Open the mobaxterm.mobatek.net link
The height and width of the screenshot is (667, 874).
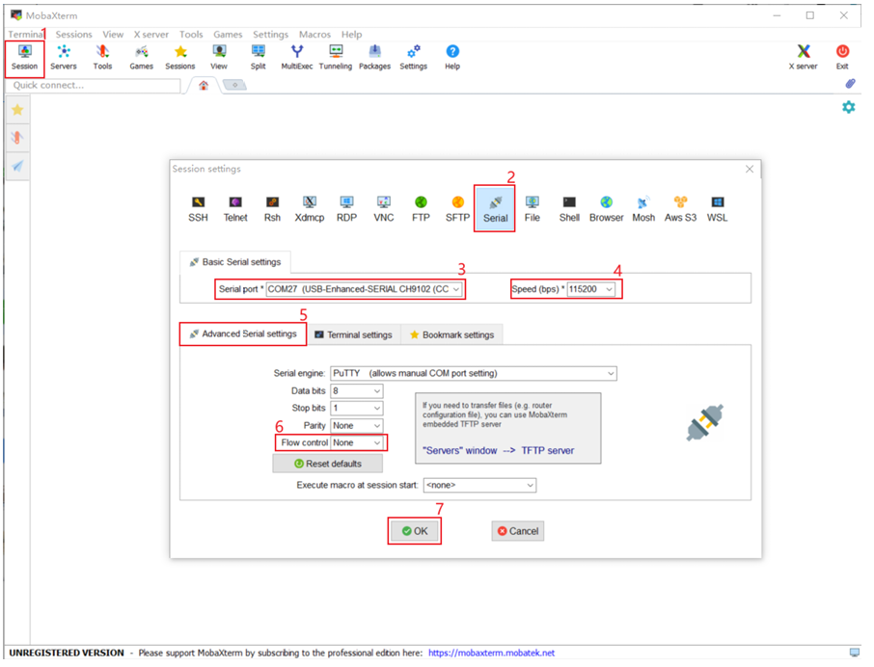(x=491, y=653)
